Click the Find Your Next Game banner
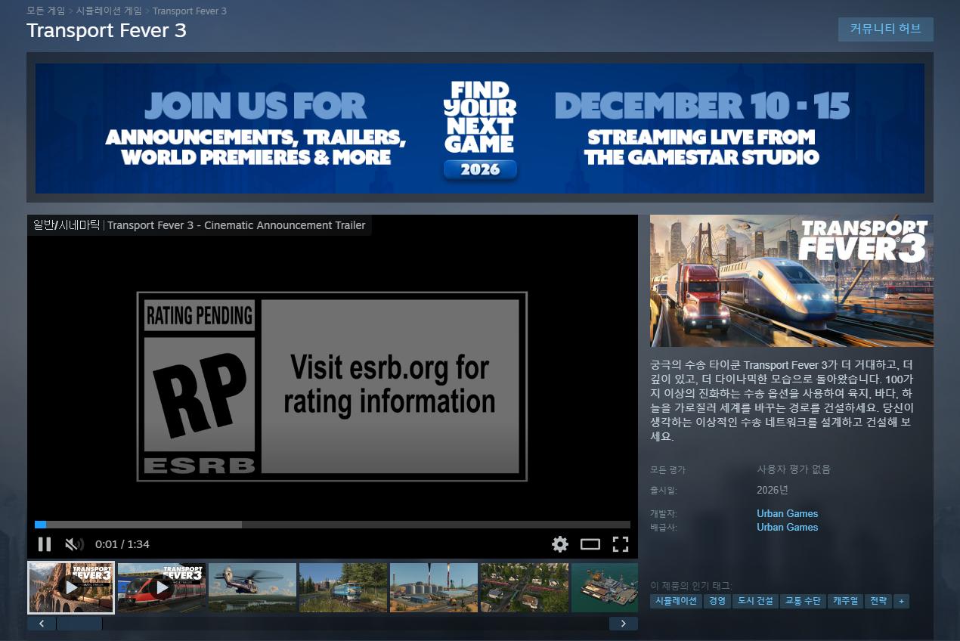 (x=480, y=129)
